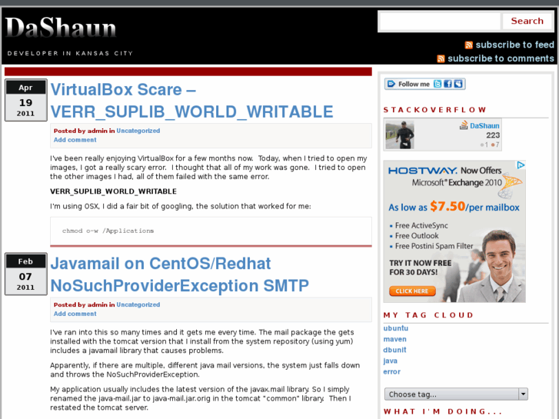
Task: Open the subscribe to feed link
Action: (515, 45)
